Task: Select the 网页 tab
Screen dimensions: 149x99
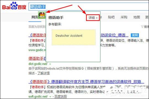Action: [35, 17]
